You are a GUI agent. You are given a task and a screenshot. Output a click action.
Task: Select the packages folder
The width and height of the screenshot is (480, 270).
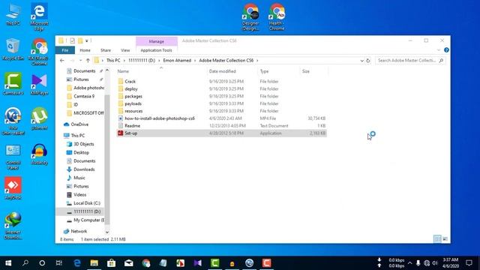click(x=133, y=96)
